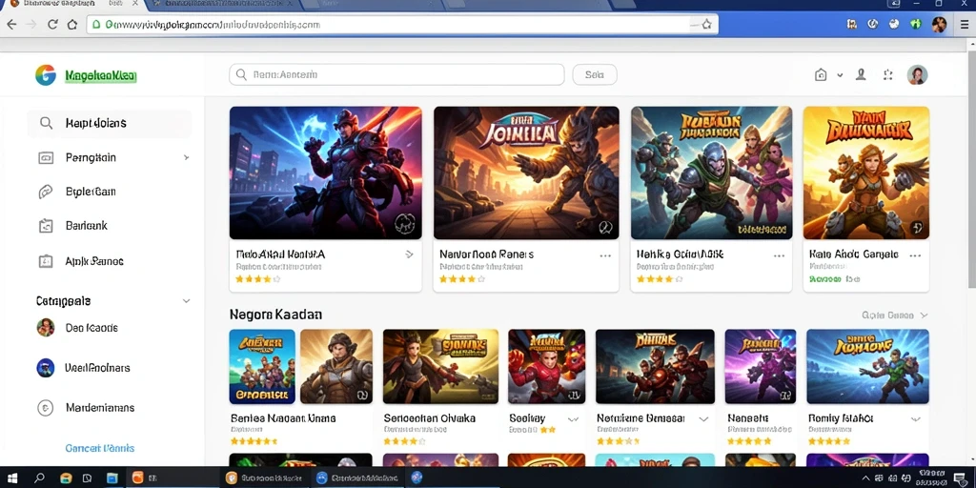This screenshot has width=976, height=488.
Task: Click the dotted grid icon in the header
Action: pyautogui.click(x=888, y=74)
